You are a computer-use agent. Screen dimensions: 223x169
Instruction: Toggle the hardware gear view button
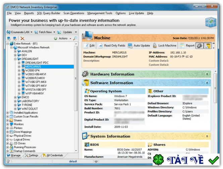[x=200, y=46]
